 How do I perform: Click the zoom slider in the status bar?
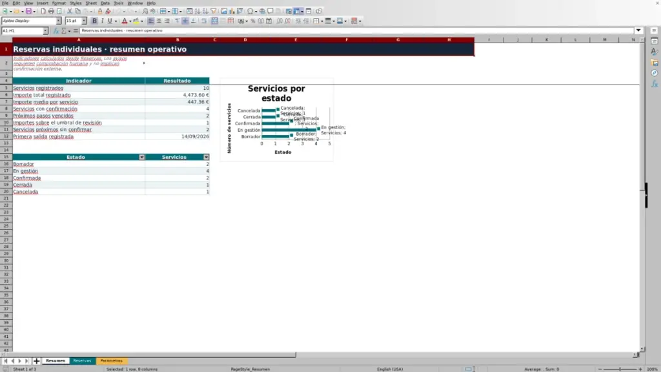click(x=620, y=369)
